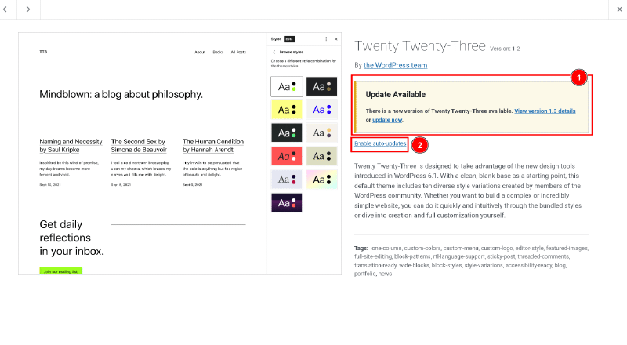Go to the next theme arrow
This screenshot has height=345, width=627.
[x=28, y=9]
